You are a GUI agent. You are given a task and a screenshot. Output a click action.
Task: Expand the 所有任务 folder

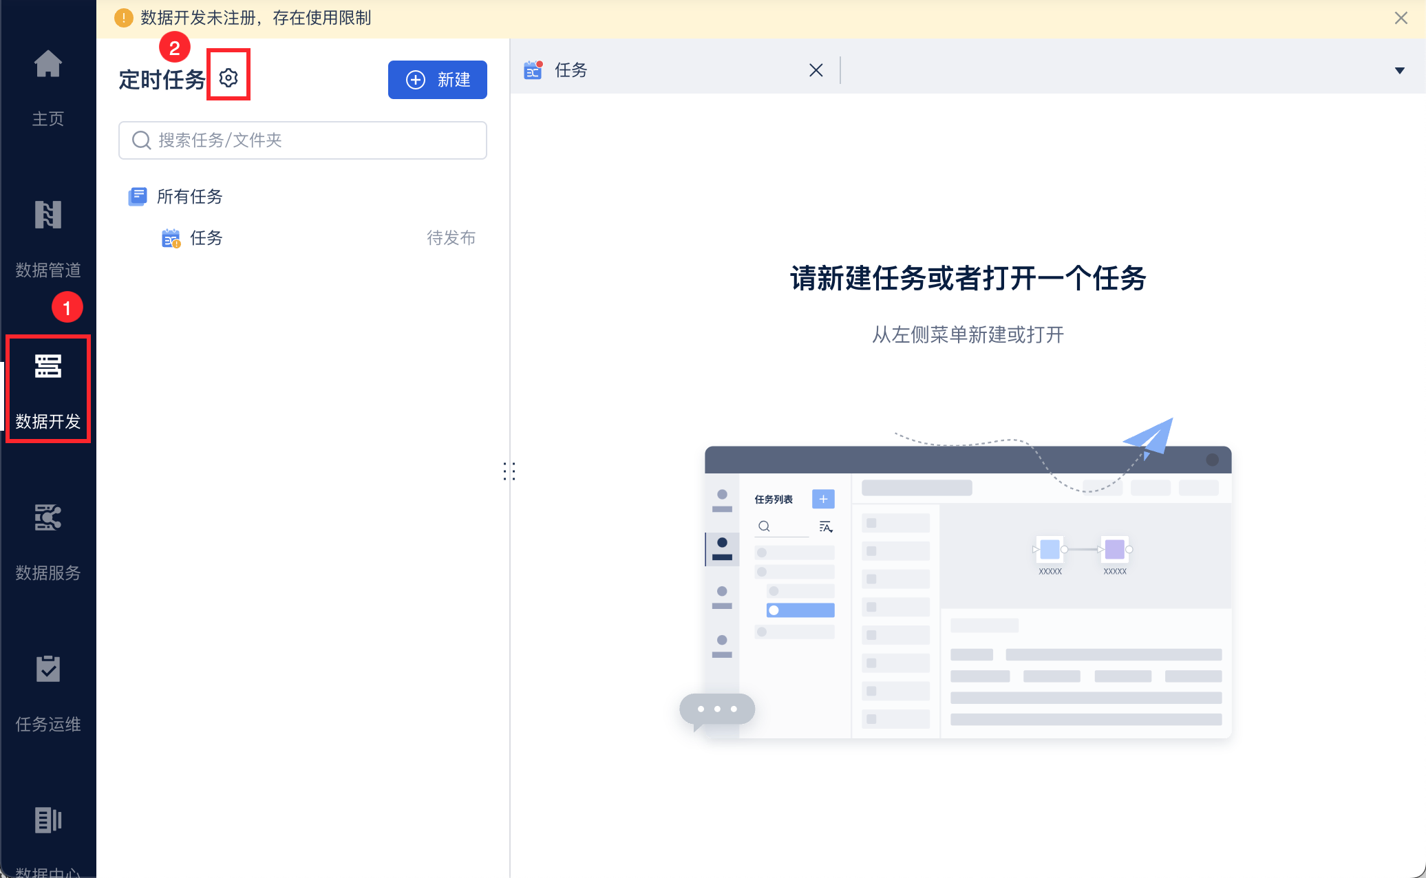click(189, 197)
